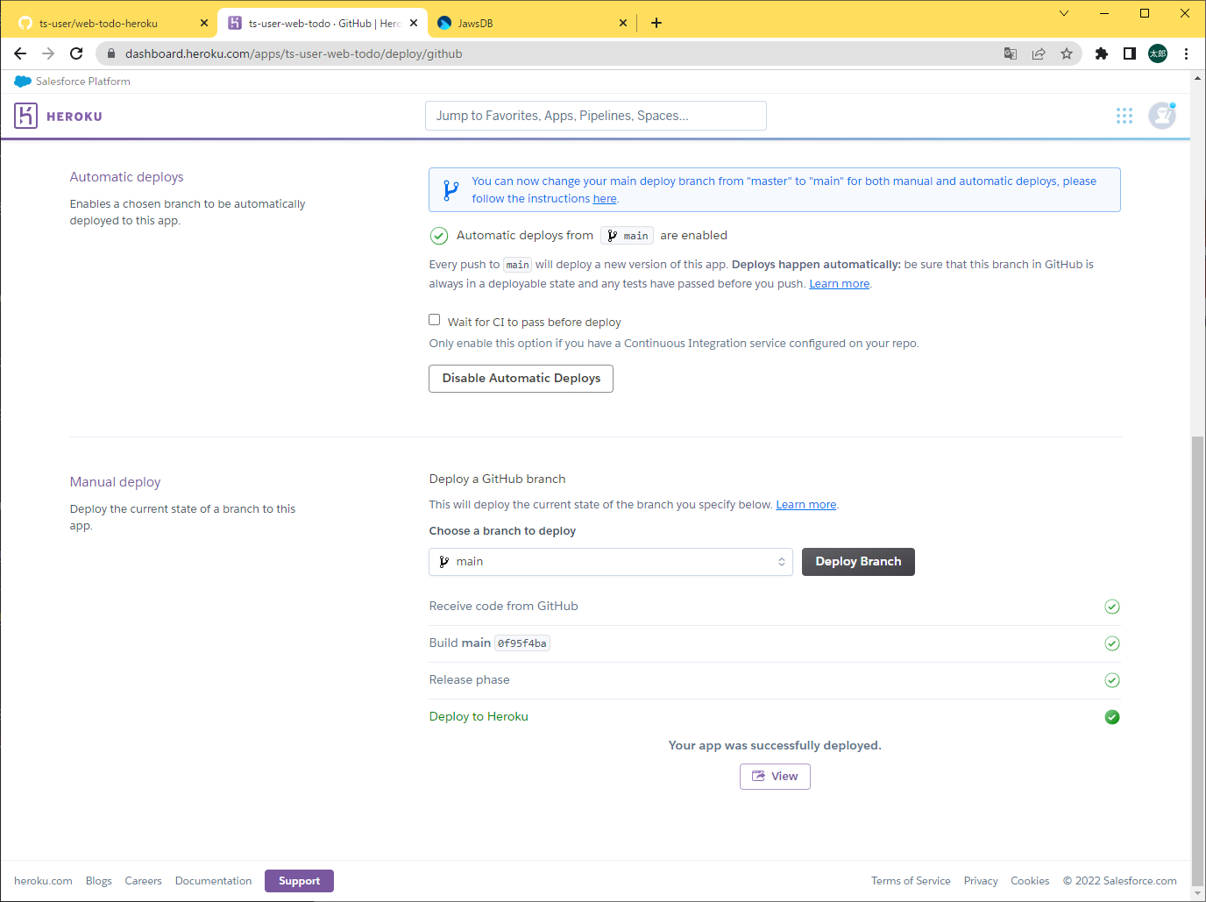Close the ts-user/web-todo-heroku tab
This screenshot has height=902, width=1206.
pos(204,23)
